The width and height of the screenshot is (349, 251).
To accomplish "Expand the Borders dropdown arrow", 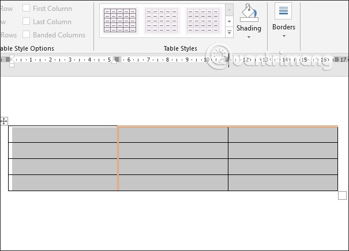I will tap(283, 36).
